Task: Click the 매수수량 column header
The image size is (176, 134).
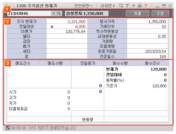Action: (120, 63)
